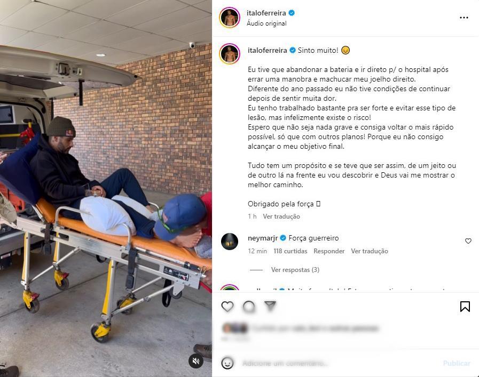This screenshot has height=377, width=479.
Task: Open more options three-dot menu
Action: tap(464, 18)
